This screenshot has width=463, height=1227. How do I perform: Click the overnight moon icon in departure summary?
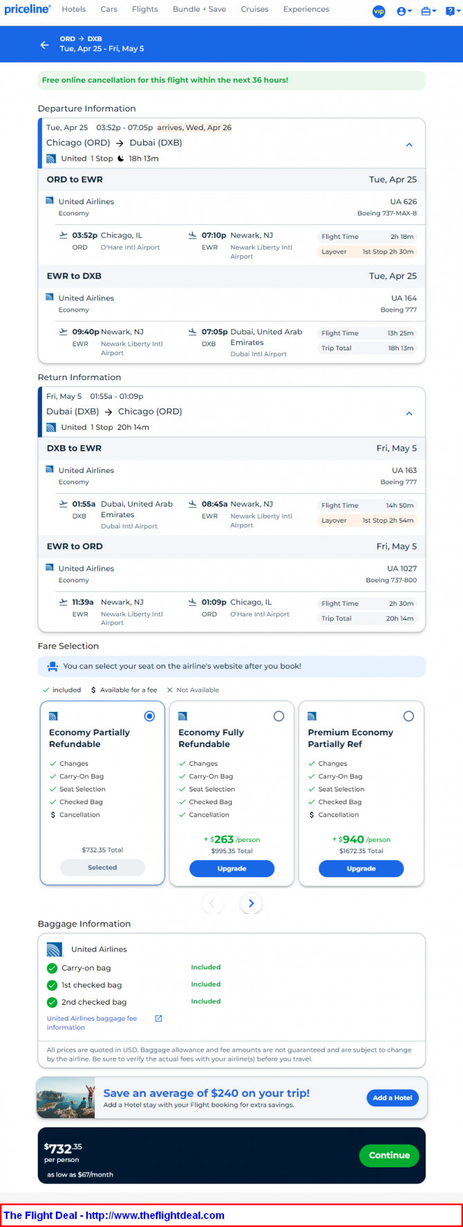pos(121,159)
